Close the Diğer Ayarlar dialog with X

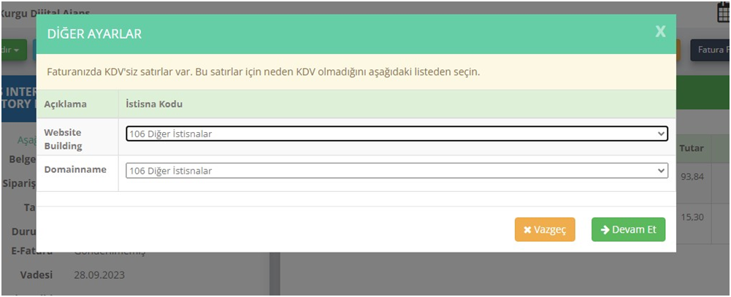pyautogui.click(x=660, y=31)
